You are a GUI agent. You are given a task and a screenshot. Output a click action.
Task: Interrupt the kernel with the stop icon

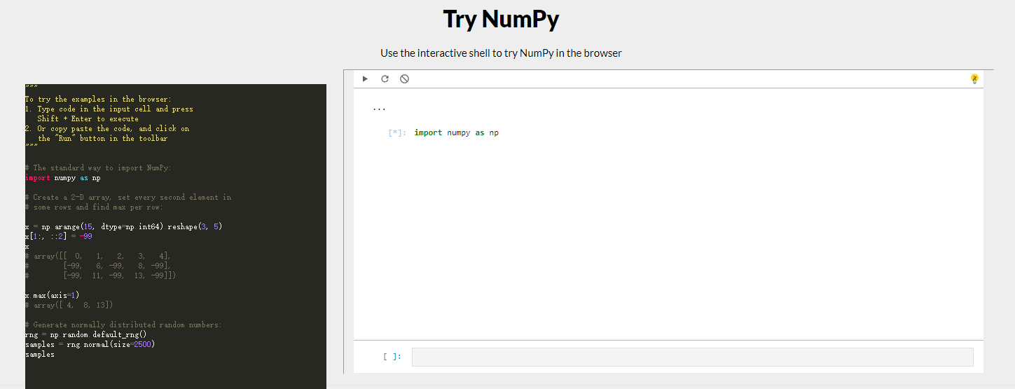pyautogui.click(x=404, y=79)
